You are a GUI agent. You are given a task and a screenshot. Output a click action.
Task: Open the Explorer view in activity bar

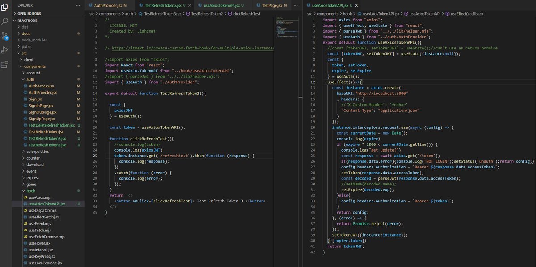pyautogui.click(x=5, y=6)
